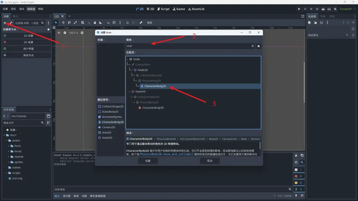Toggle smart snapping in viewport toolbar
The image size is (358, 201).
(x=108, y=22)
